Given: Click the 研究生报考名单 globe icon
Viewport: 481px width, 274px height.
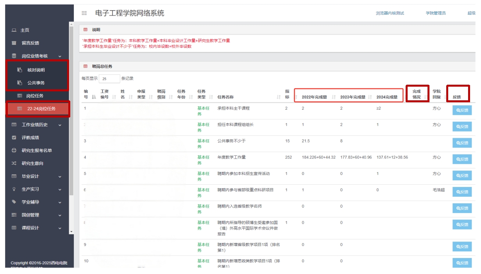Looking at the screenshot, I should [14, 151].
